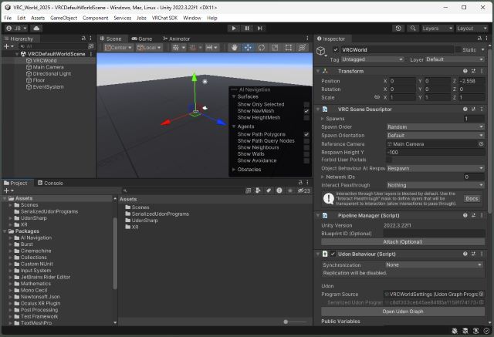Advance one frame with the Step button

tap(259, 29)
